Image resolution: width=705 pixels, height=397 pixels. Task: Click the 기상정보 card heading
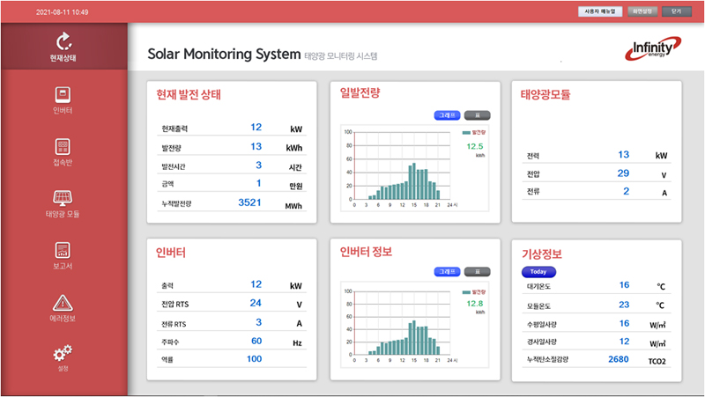pos(542,254)
